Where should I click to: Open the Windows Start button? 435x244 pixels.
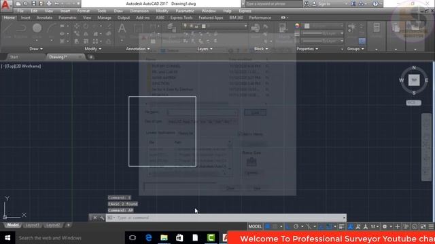click(7, 238)
